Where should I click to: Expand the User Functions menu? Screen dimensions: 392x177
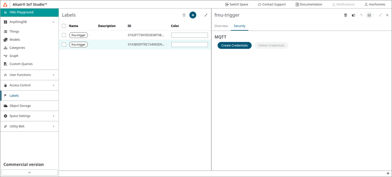point(53,75)
